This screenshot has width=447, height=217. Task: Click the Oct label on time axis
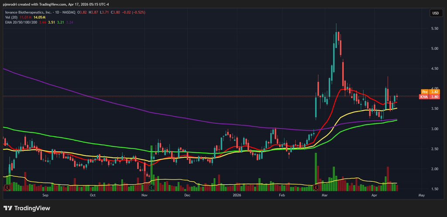(x=92, y=195)
